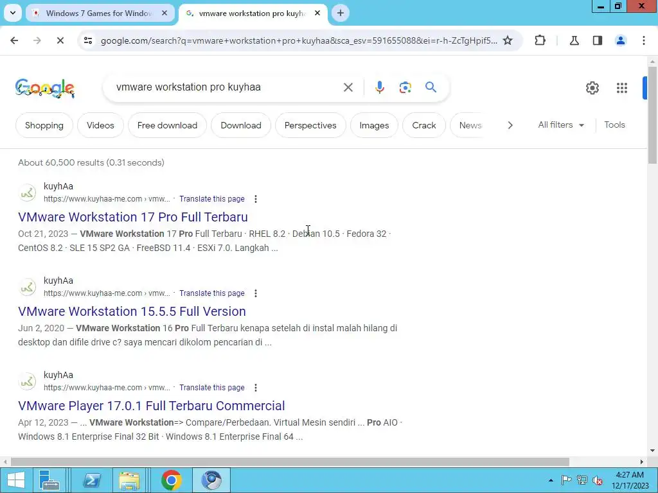This screenshot has width=658, height=493.
Task: Open the taskbar clock showing 4:27 AM
Action: 630,480
